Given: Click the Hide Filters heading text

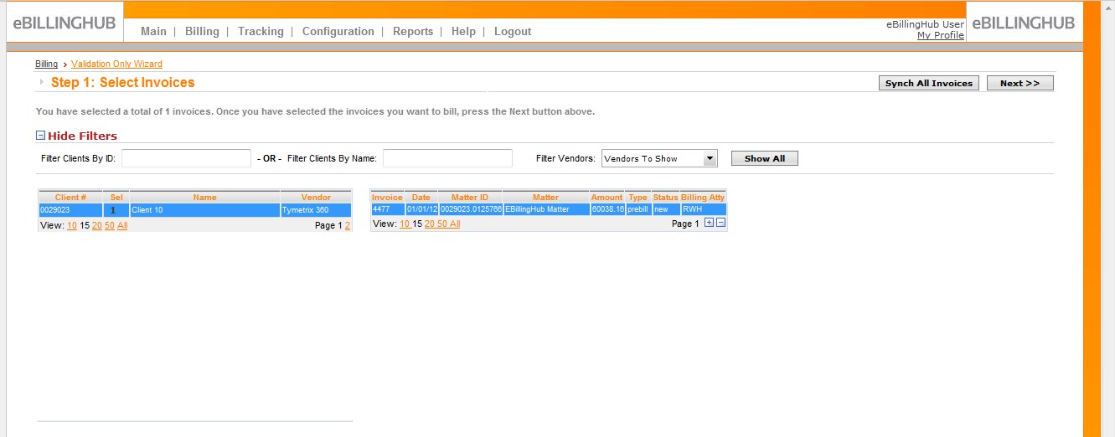Looking at the screenshot, I should coord(82,136).
